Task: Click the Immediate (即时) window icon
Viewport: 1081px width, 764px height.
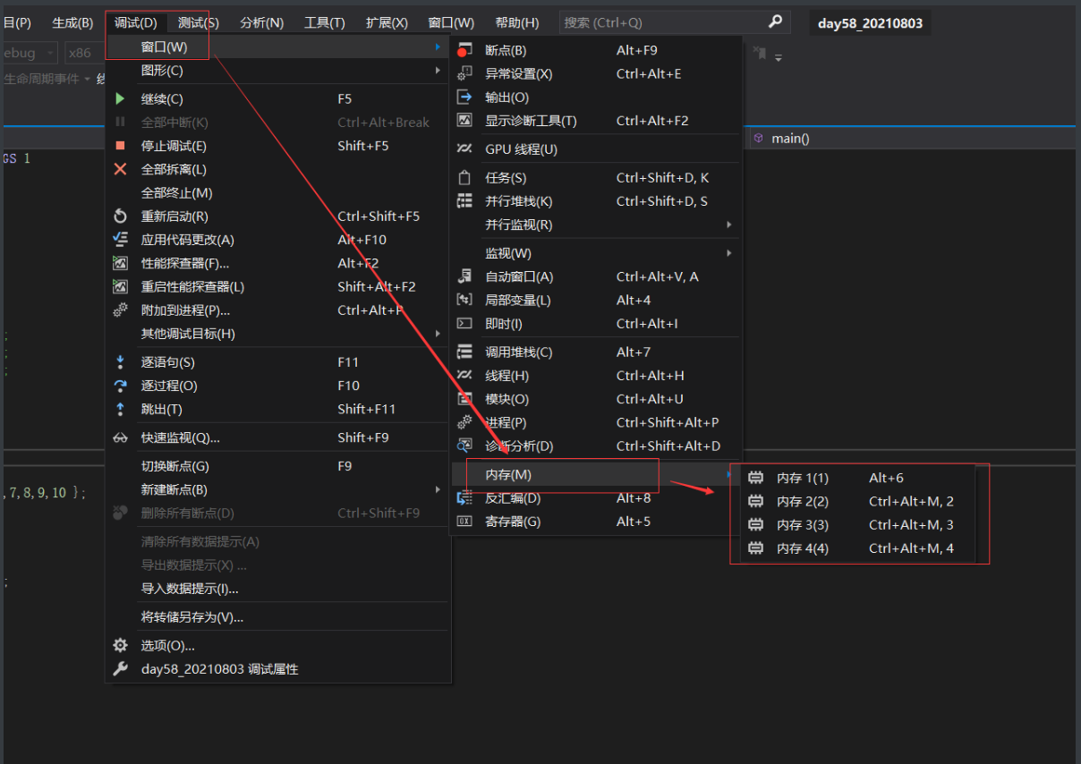Action: (x=464, y=323)
